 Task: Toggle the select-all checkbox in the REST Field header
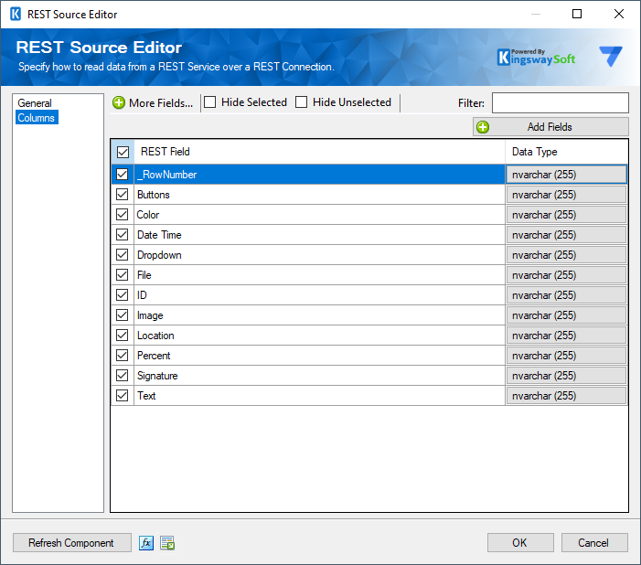(123, 152)
